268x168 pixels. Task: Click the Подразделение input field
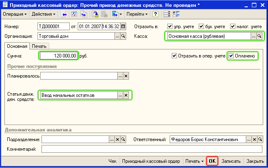click(x=75, y=139)
